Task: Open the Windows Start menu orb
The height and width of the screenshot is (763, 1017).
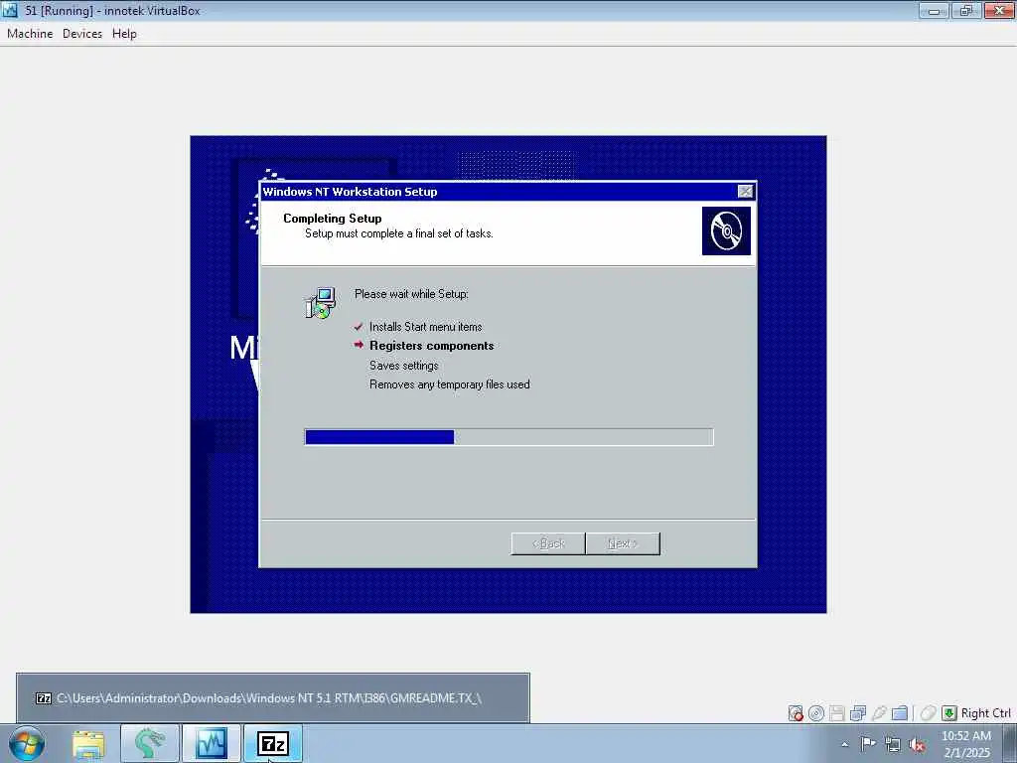Action: 26,743
